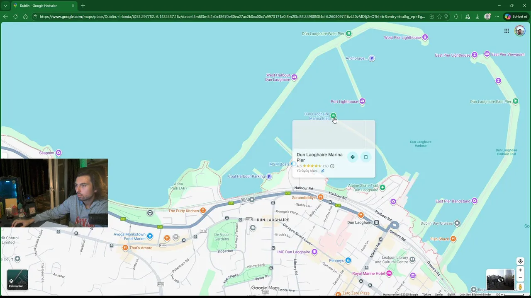Select the Port Lighthouse marker
Image resolution: width=531 pixels, height=298 pixels.
[362, 101]
